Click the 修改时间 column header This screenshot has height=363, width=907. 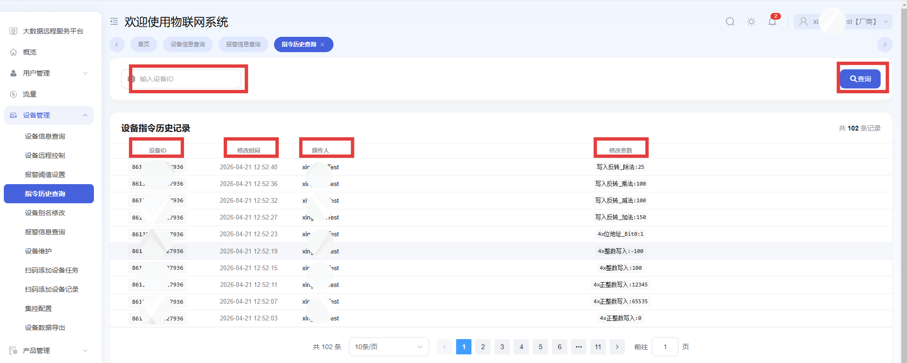point(249,150)
